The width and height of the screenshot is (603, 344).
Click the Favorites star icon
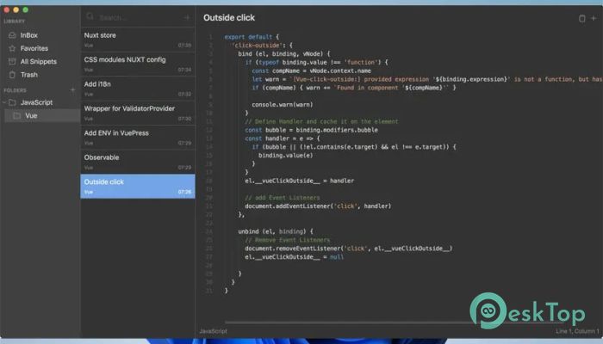tap(12, 48)
